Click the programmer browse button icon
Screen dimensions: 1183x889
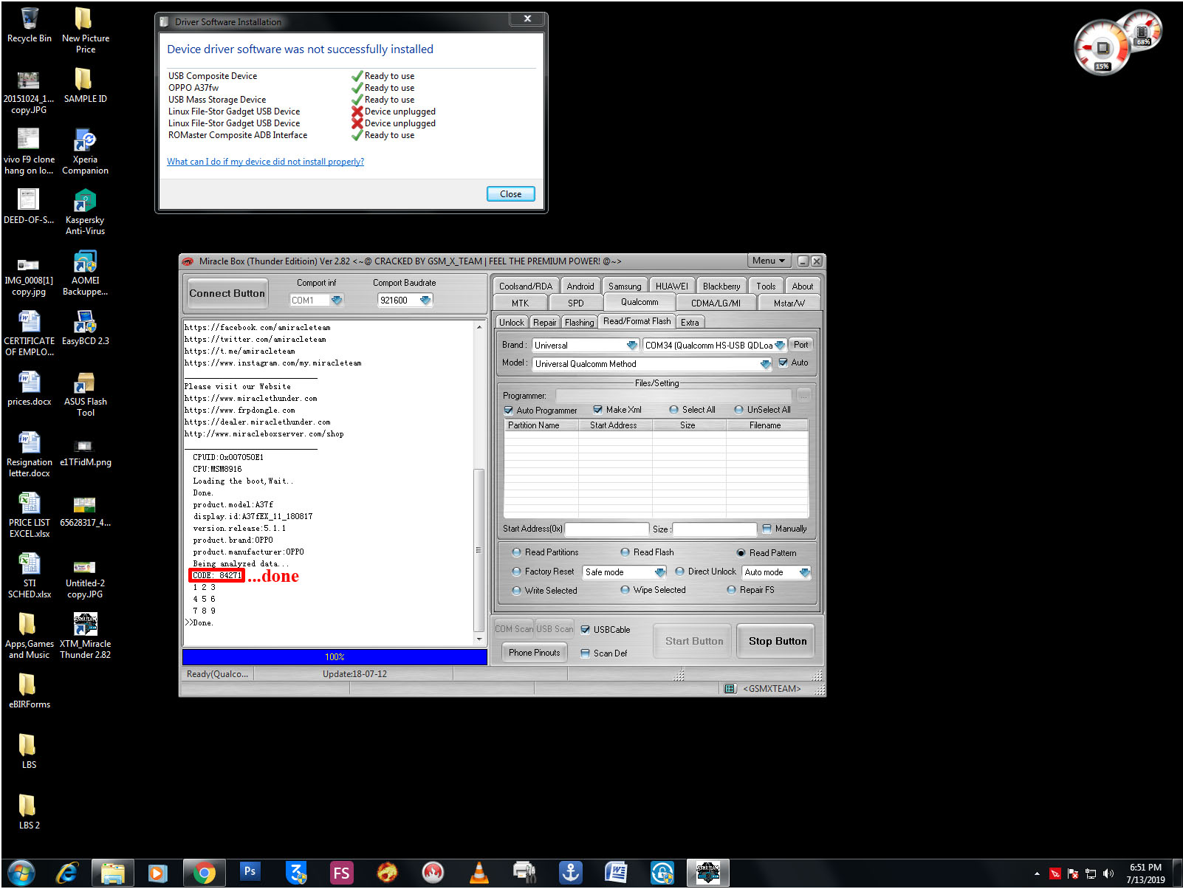803,396
